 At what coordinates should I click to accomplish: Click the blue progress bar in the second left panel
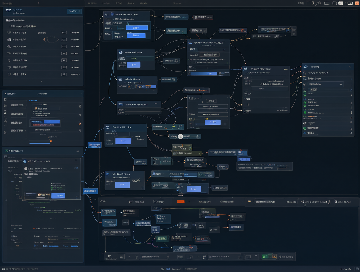point(40,144)
